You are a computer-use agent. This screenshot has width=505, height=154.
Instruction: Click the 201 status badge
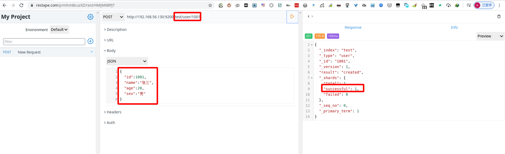point(309,36)
